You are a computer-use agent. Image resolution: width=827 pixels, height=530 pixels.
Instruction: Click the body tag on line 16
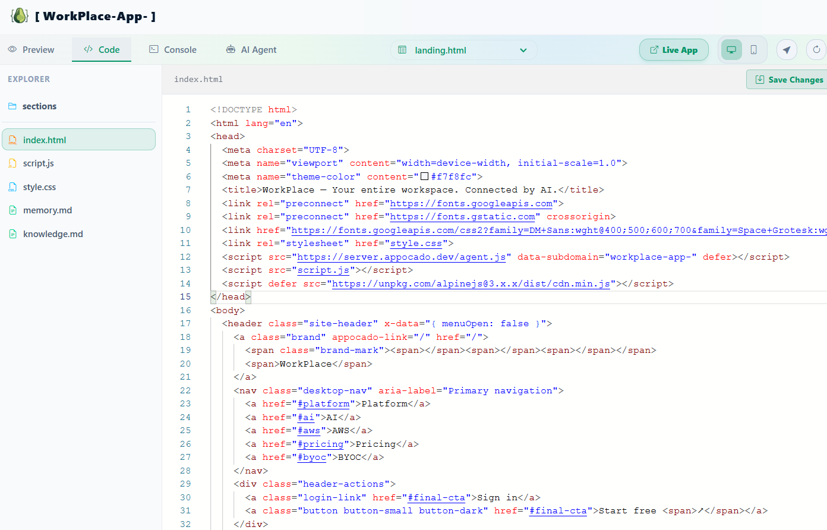(228, 310)
